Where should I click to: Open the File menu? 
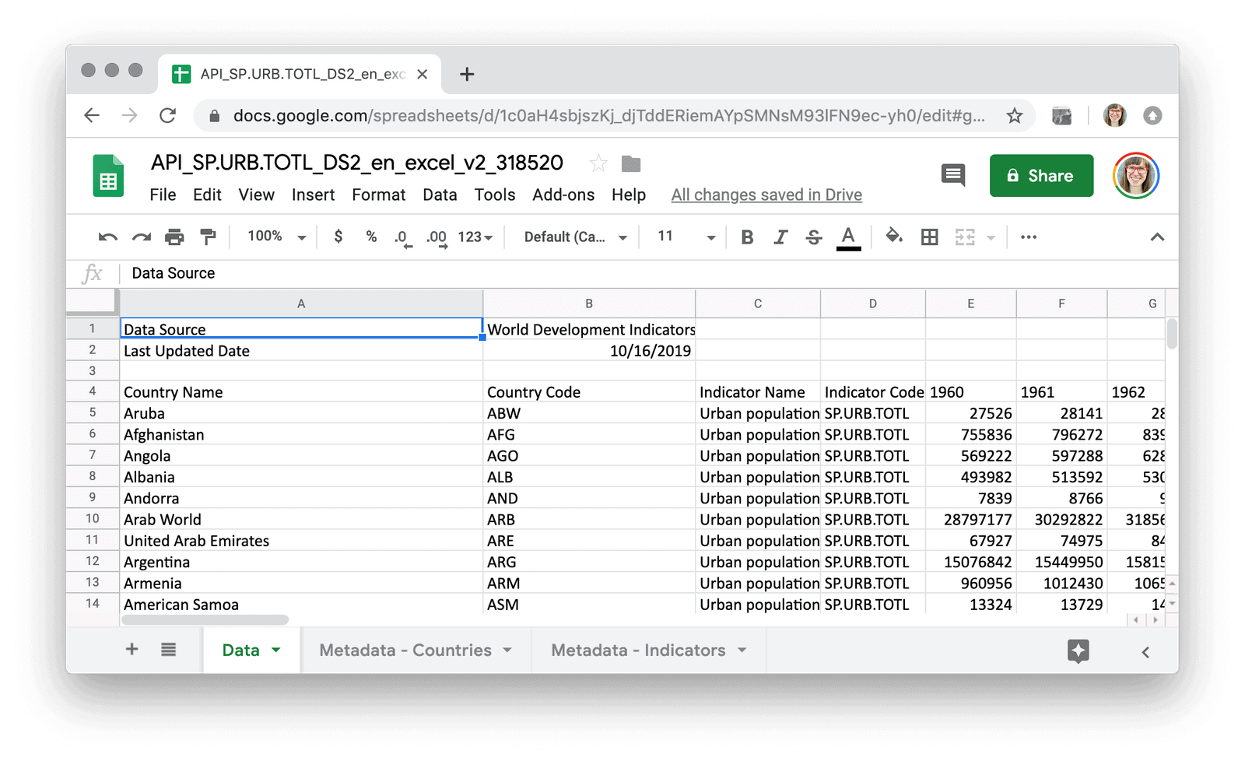click(163, 195)
